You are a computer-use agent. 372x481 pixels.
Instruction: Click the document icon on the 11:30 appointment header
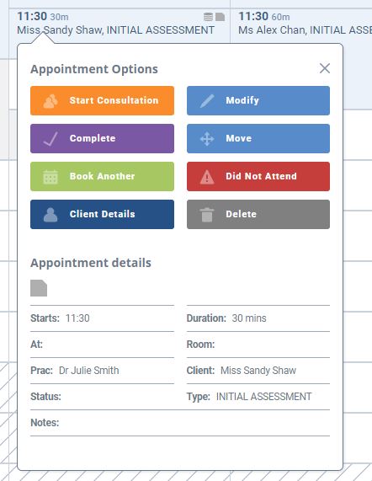(220, 17)
